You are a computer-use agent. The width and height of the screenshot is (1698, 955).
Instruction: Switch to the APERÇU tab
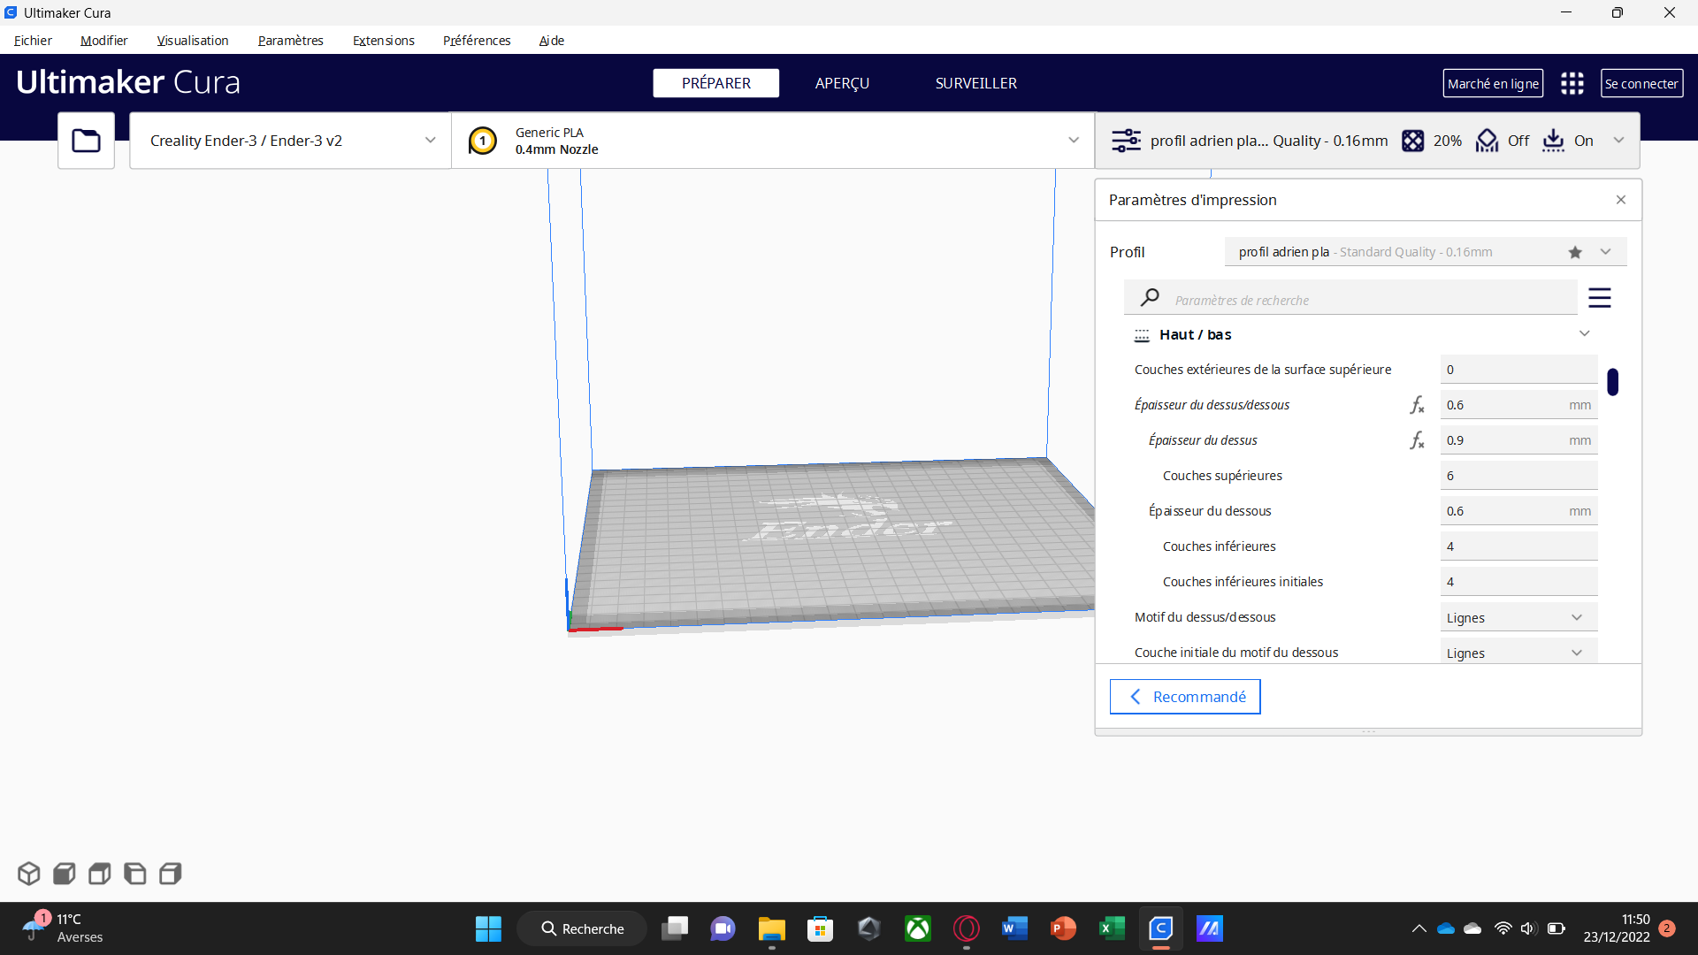pyautogui.click(x=842, y=83)
